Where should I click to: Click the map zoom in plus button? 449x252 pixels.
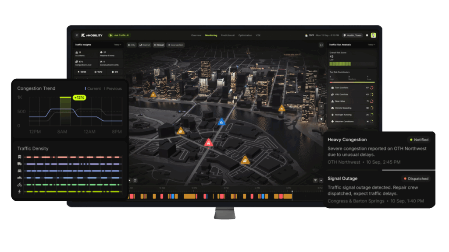click(321, 106)
